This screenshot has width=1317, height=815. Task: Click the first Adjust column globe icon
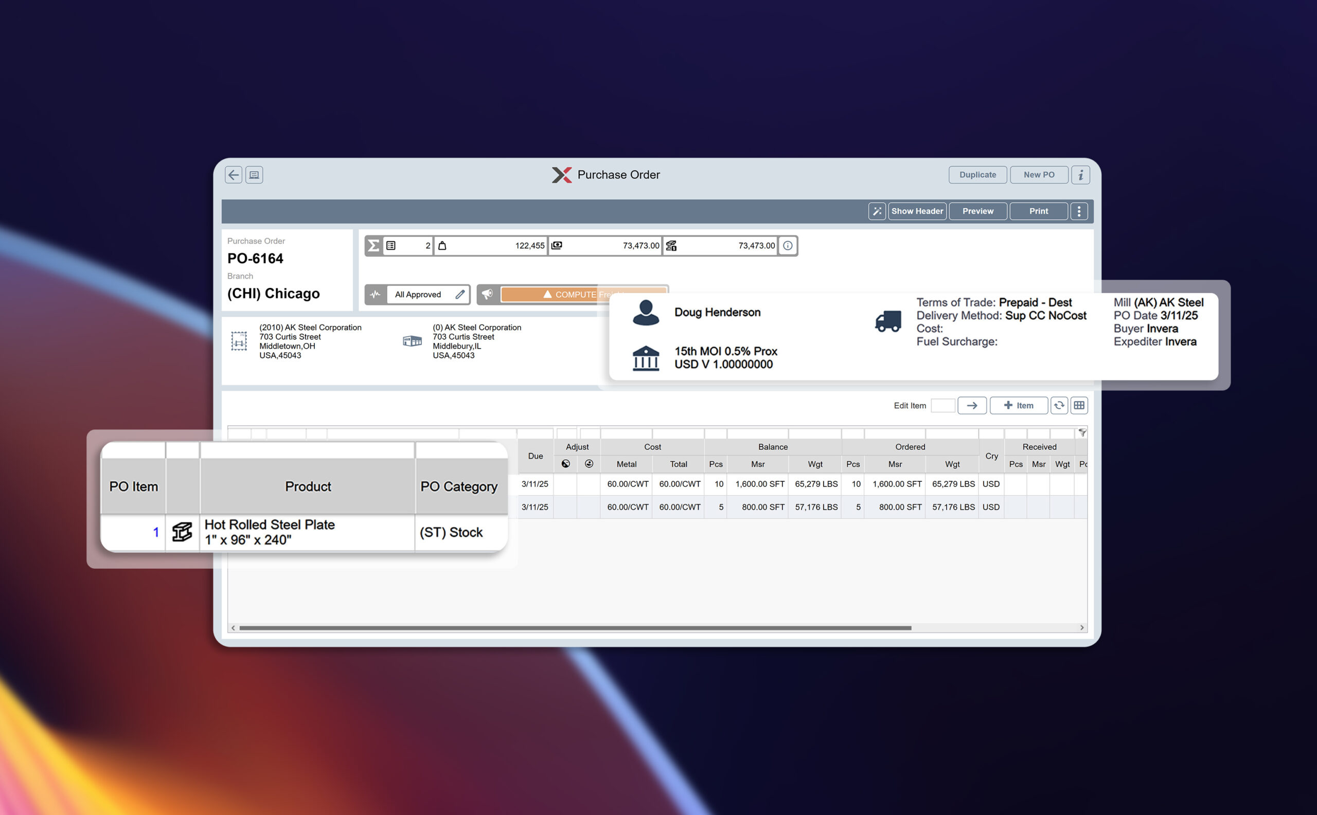click(x=566, y=464)
